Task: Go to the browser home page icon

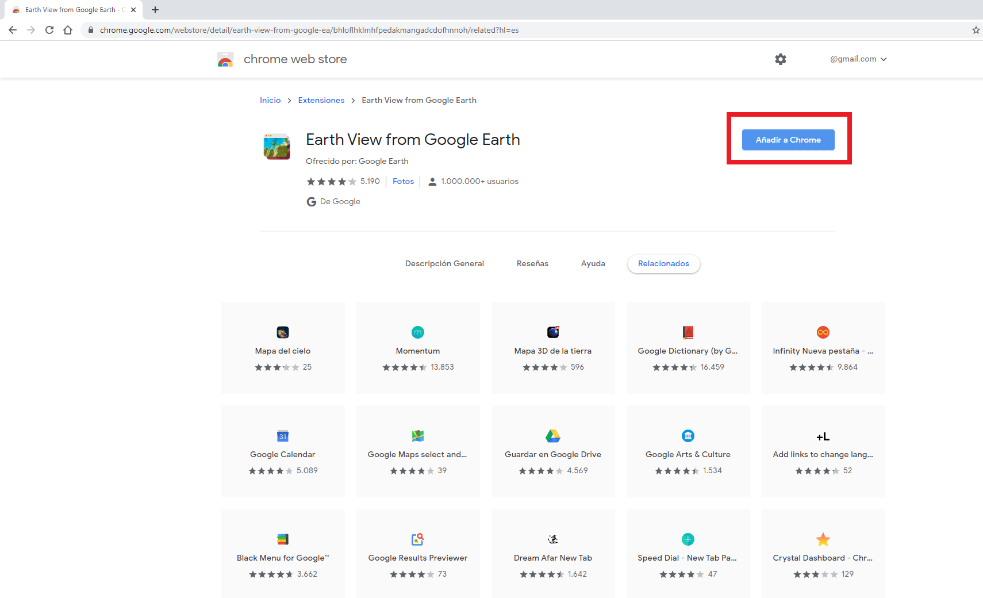Action: (x=68, y=30)
